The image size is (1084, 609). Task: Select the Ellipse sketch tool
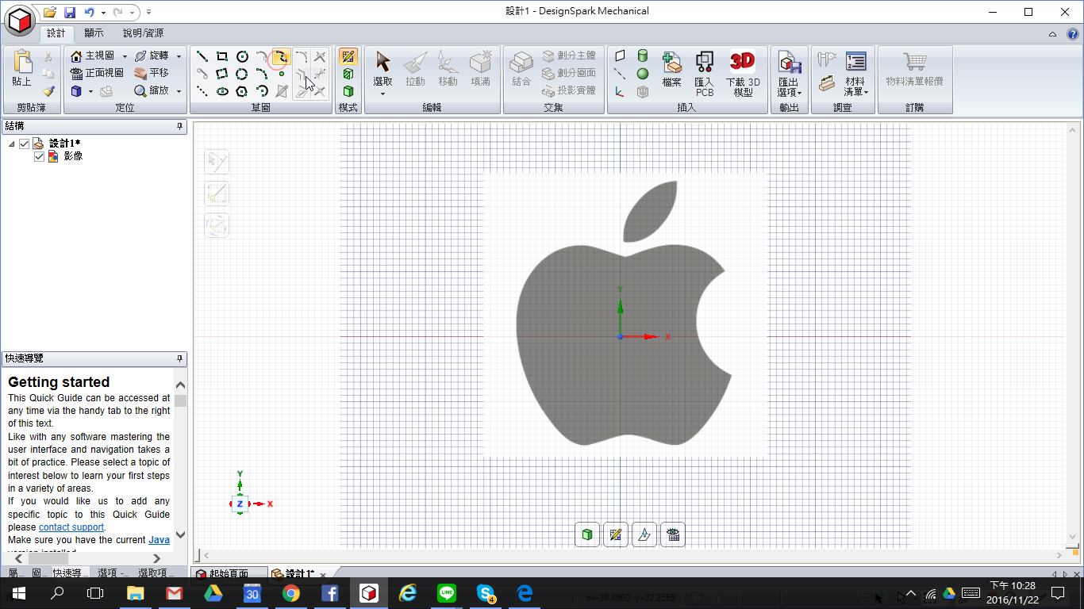(x=222, y=91)
